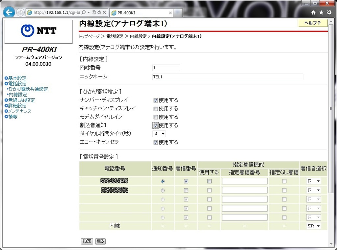Click the page vertical scrollbar
337x250 pixels.
331,109
